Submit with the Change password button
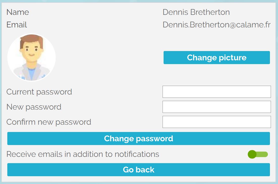Viewport: 278px width, 184px height. [x=139, y=139]
